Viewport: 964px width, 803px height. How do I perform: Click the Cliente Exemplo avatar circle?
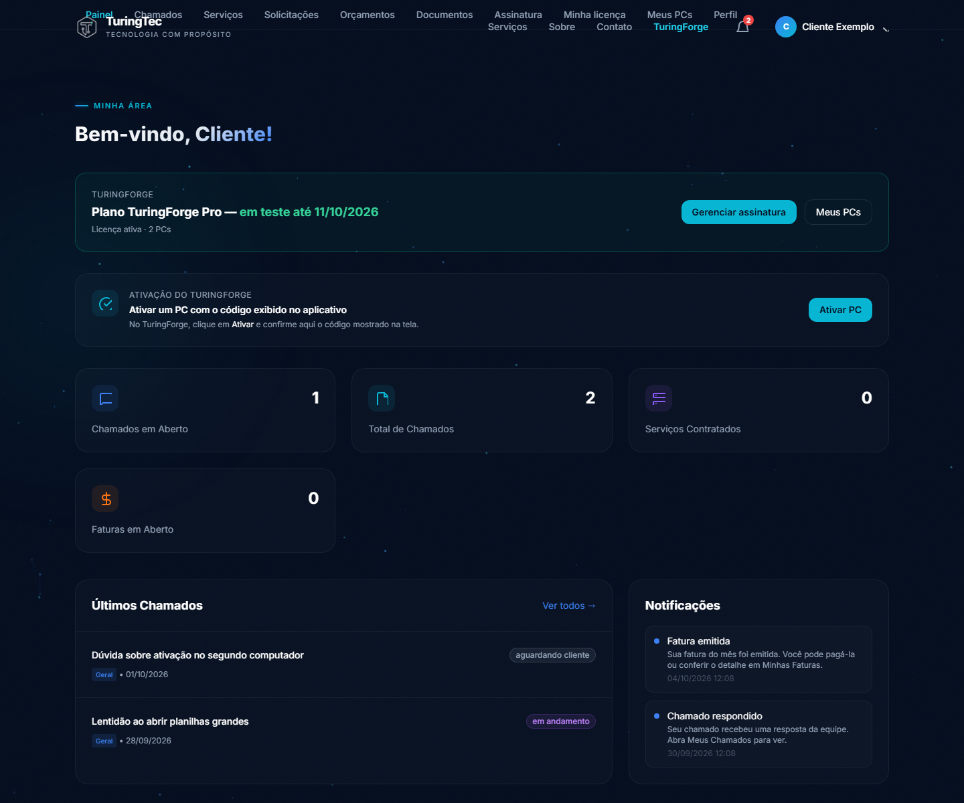coord(786,27)
